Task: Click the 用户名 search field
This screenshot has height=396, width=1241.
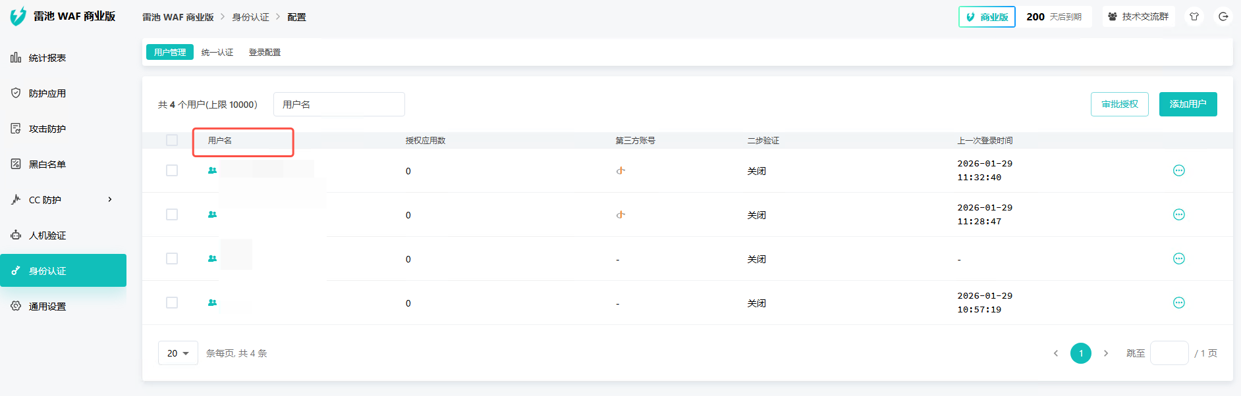Action: coord(339,105)
